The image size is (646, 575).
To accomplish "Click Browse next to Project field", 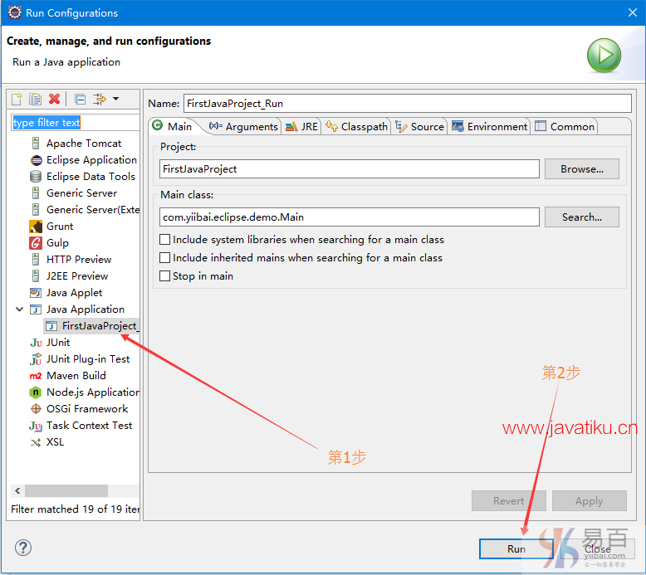I will (x=581, y=169).
